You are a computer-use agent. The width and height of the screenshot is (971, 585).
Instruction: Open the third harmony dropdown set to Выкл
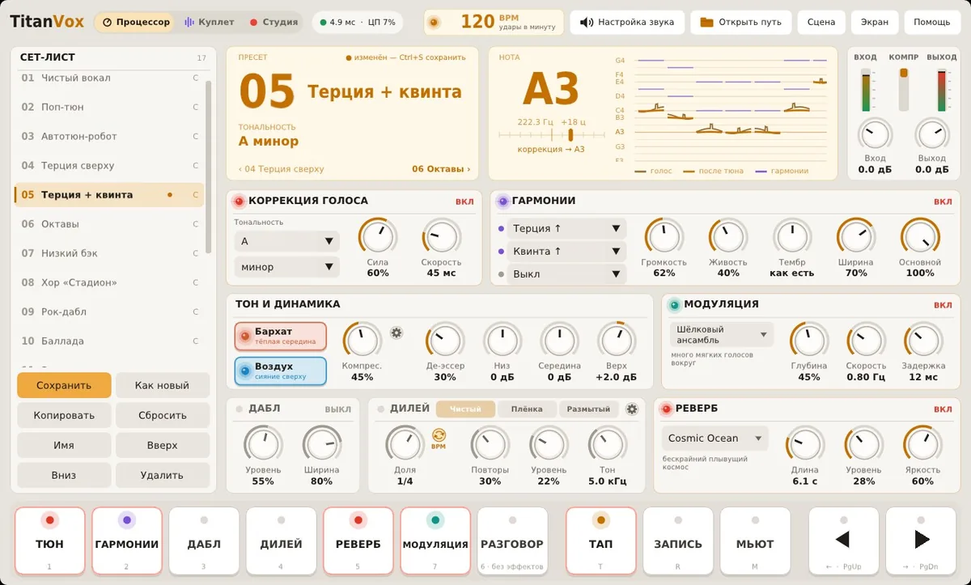[x=566, y=274]
